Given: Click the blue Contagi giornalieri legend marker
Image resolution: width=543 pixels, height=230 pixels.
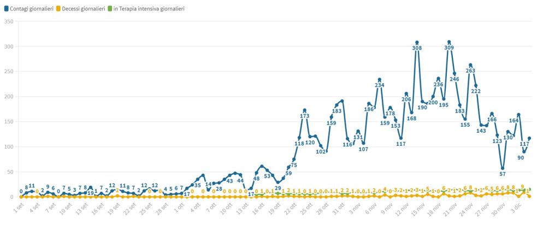Looking at the screenshot, I should click(5, 9).
